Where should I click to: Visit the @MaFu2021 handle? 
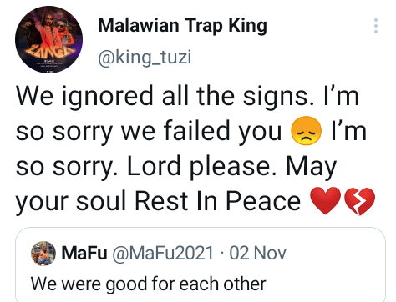coord(163,254)
